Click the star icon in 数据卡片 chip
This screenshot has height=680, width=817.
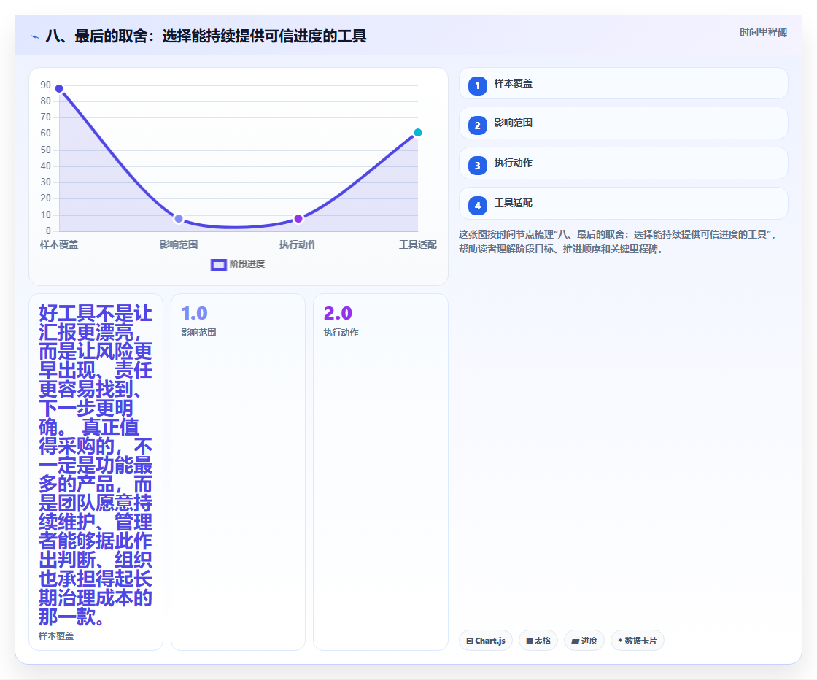point(620,641)
